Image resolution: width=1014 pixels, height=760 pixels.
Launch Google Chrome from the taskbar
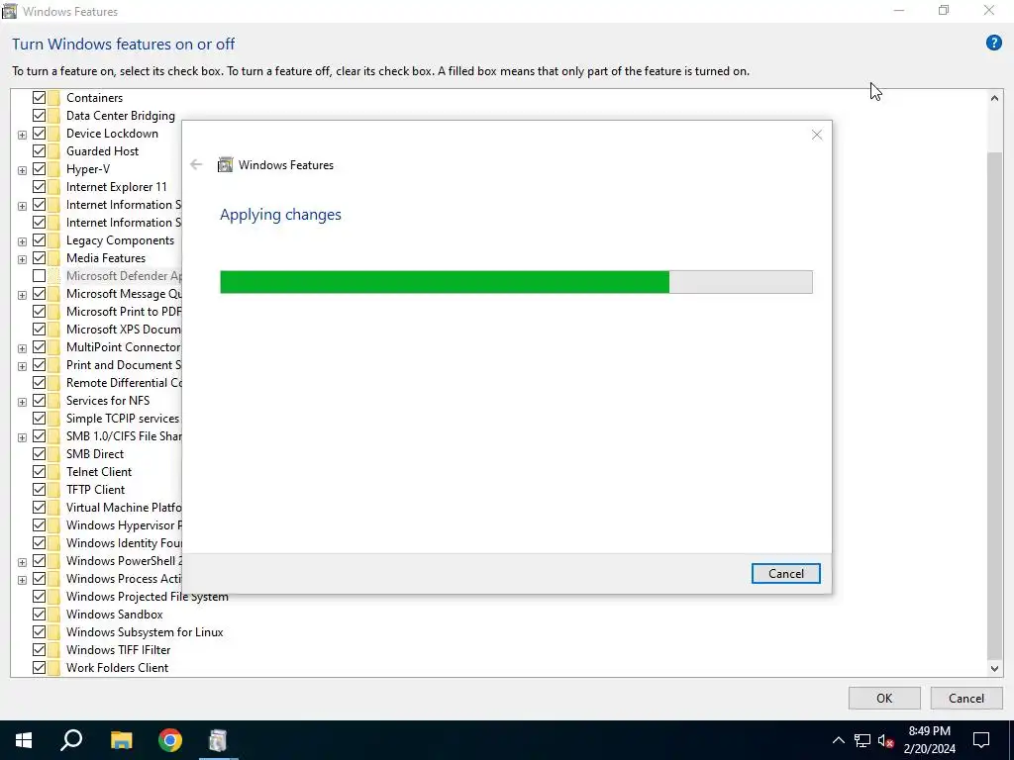170,740
